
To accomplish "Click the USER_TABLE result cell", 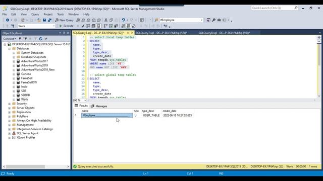I will [151, 116].
